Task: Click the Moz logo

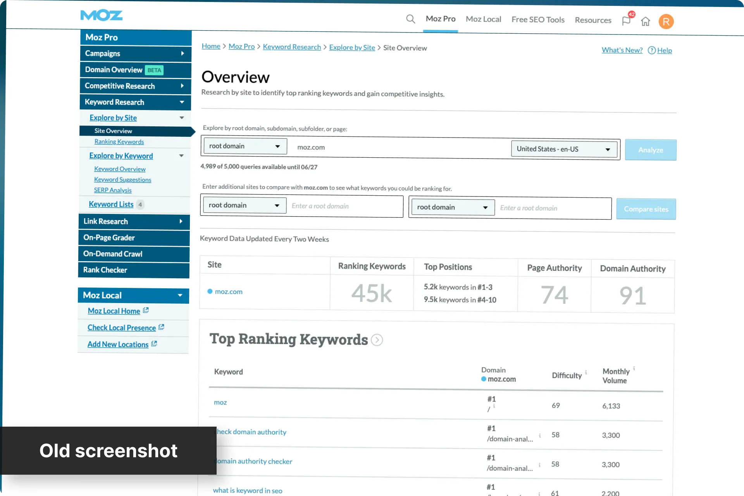Action: 102,15
